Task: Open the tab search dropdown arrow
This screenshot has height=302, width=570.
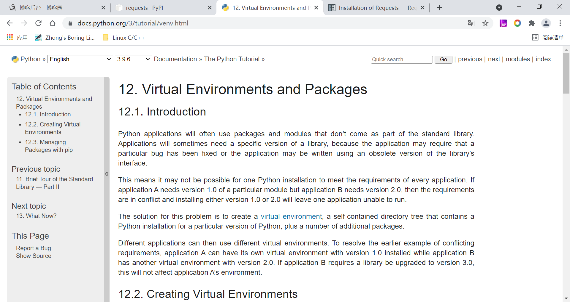Action: (x=499, y=8)
